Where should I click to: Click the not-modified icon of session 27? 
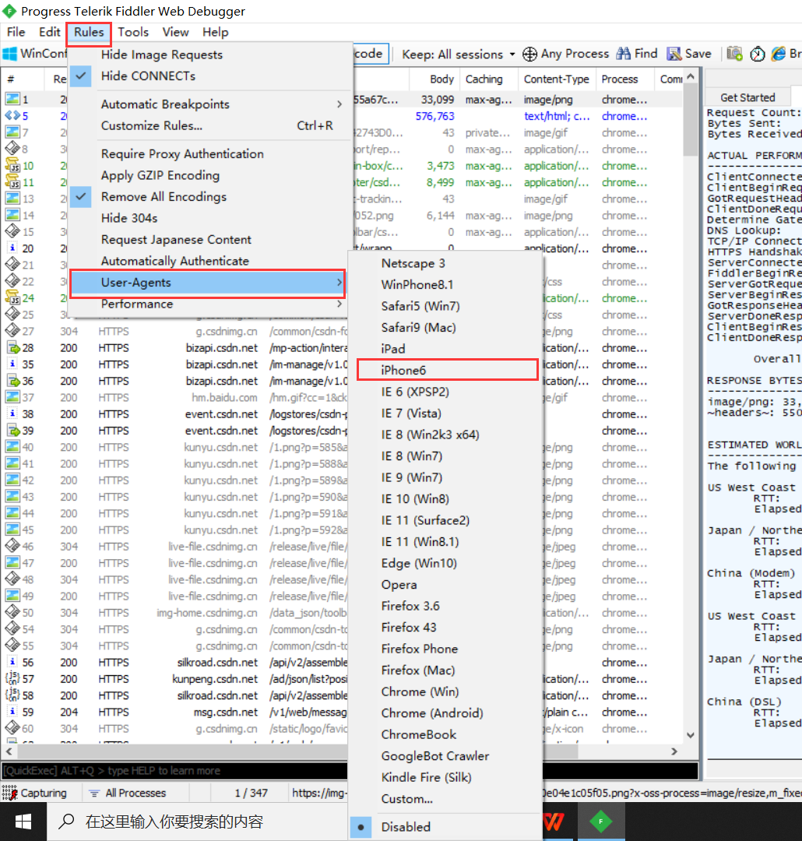tap(12, 331)
